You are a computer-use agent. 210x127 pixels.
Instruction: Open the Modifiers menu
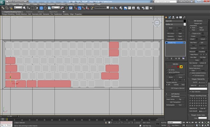point(43,4)
